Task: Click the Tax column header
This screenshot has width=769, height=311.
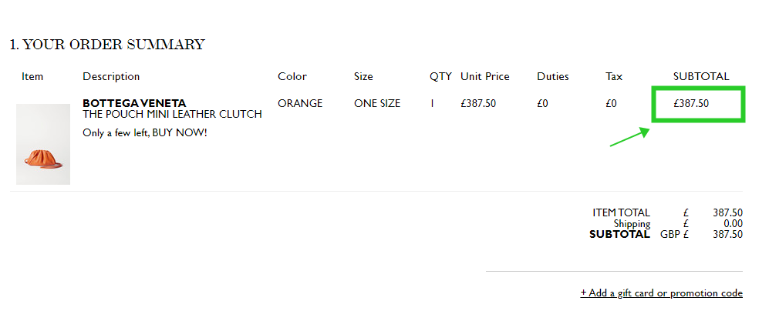Action: click(x=614, y=76)
